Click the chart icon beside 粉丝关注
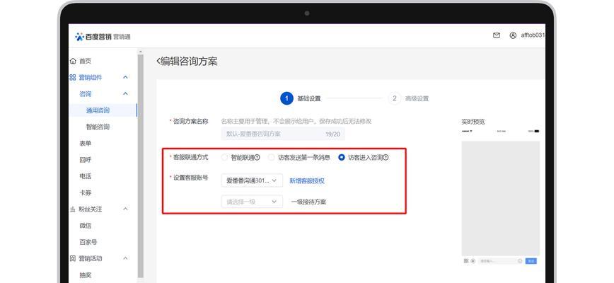The height and width of the screenshot is (283, 614). (x=73, y=209)
